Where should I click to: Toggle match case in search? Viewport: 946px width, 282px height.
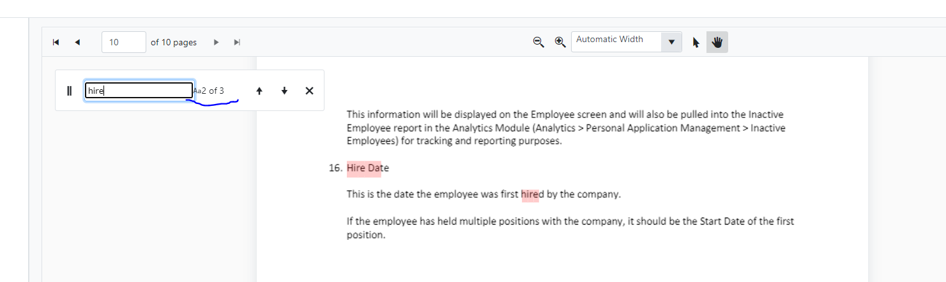click(x=197, y=91)
